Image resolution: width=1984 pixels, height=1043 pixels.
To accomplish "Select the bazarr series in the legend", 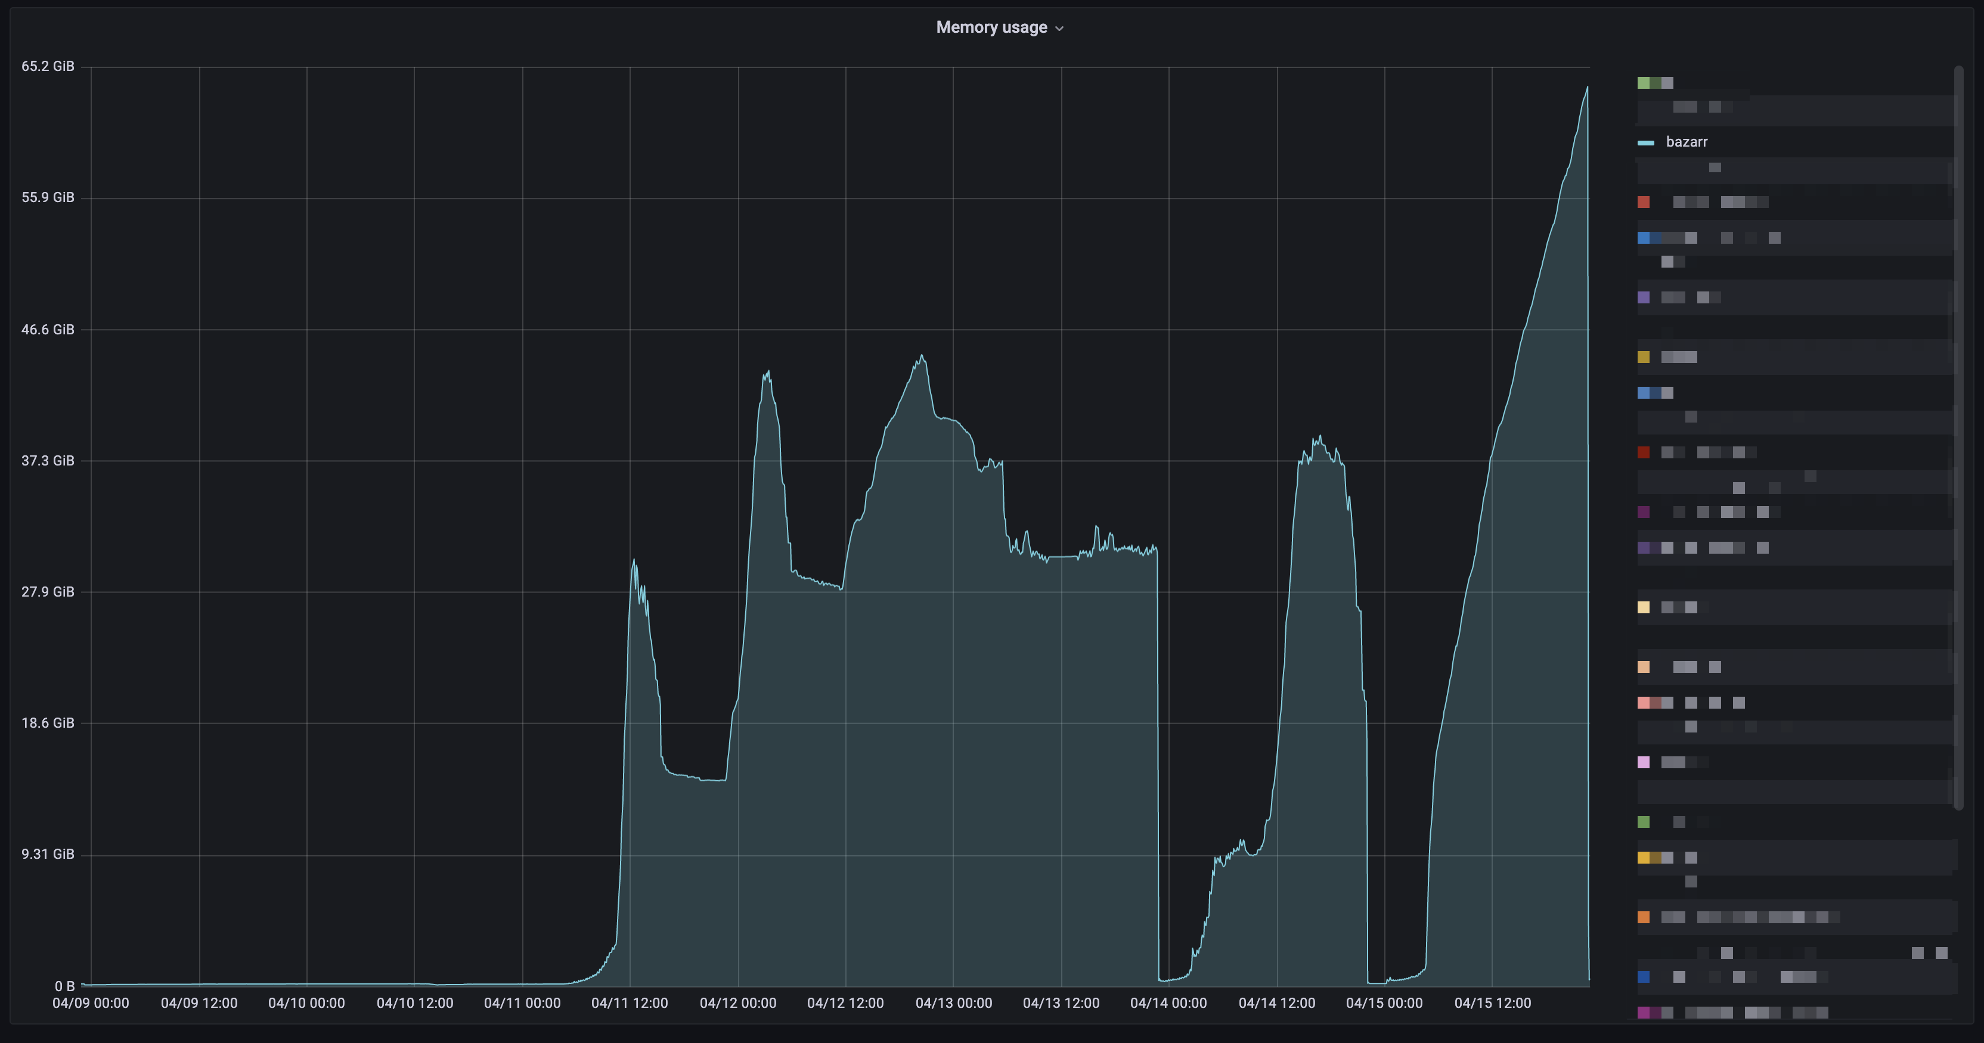I will (x=1686, y=142).
